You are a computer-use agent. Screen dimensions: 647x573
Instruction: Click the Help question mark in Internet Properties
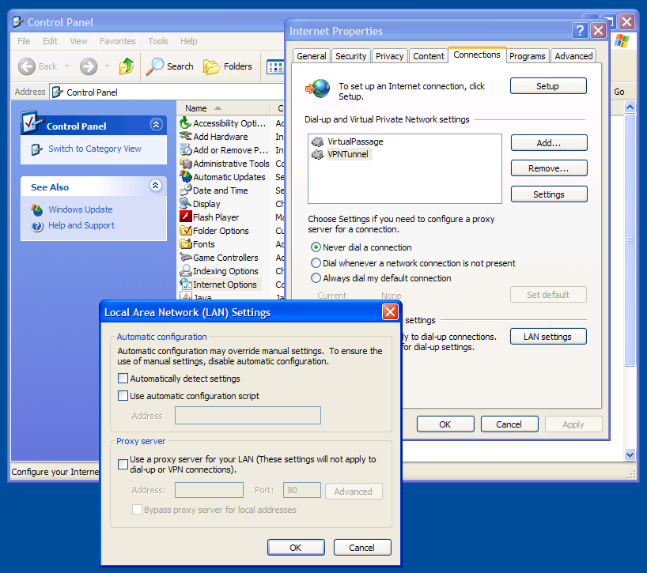(580, 31)
